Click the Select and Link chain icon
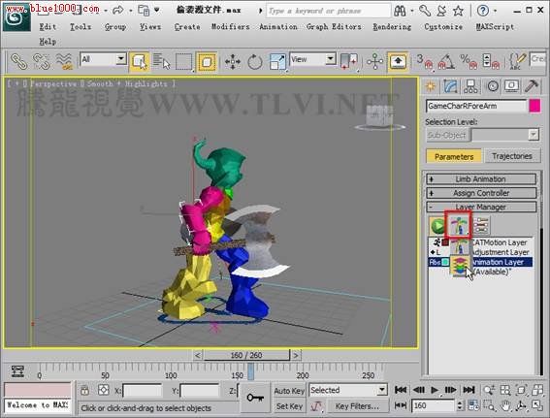Screen dimensions: 550x418 click(x=18, y=61)
